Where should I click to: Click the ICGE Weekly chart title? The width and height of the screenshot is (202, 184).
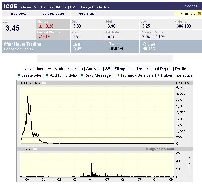pyautogui.click(x=31, y=83)
